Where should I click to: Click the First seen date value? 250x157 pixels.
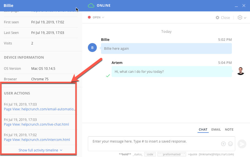(48, 22)
